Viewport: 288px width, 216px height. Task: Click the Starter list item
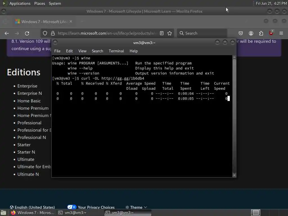click(x=24, y=145)
